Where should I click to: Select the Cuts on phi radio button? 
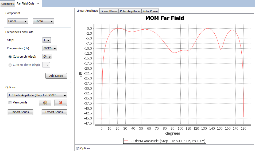coord(10,57)
